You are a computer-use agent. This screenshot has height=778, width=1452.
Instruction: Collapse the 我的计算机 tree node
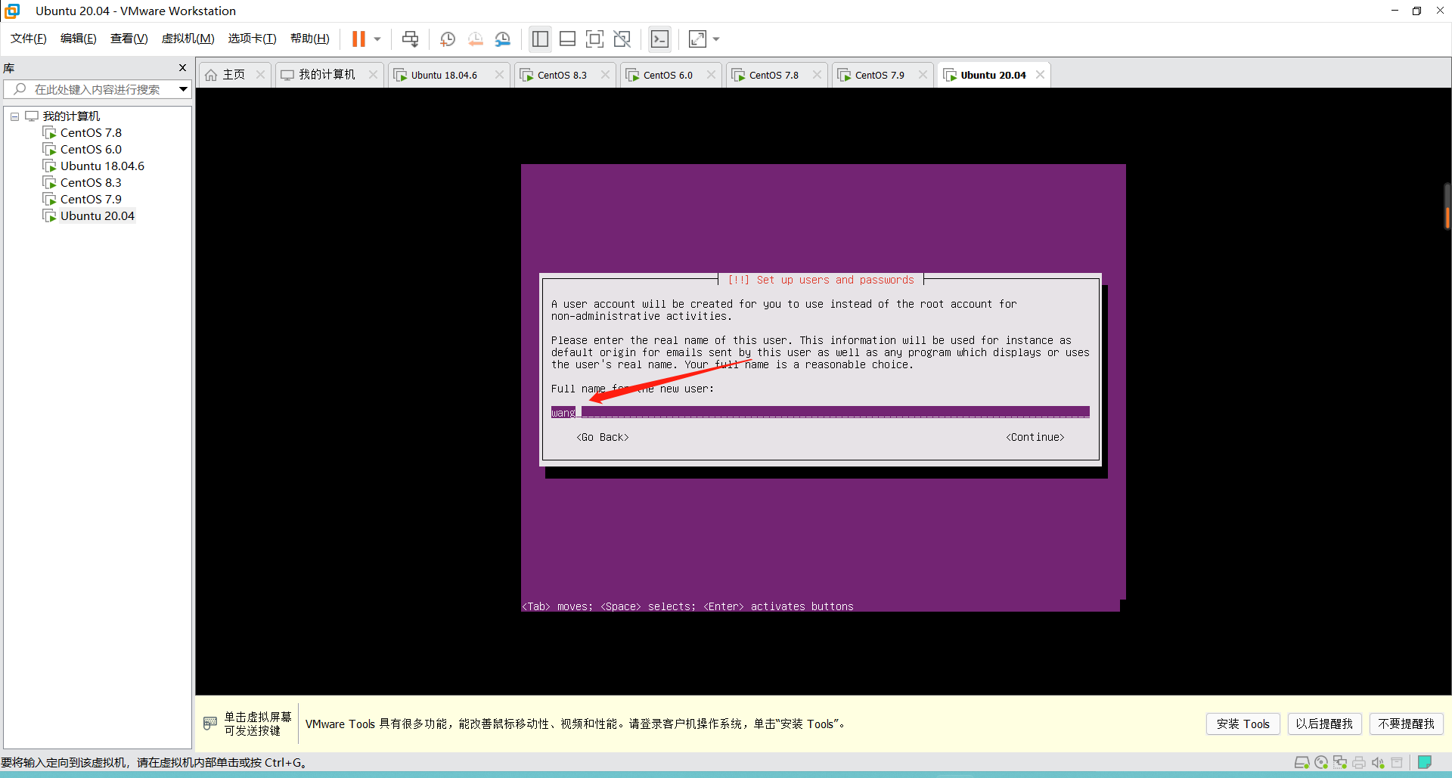click(14, 116)
